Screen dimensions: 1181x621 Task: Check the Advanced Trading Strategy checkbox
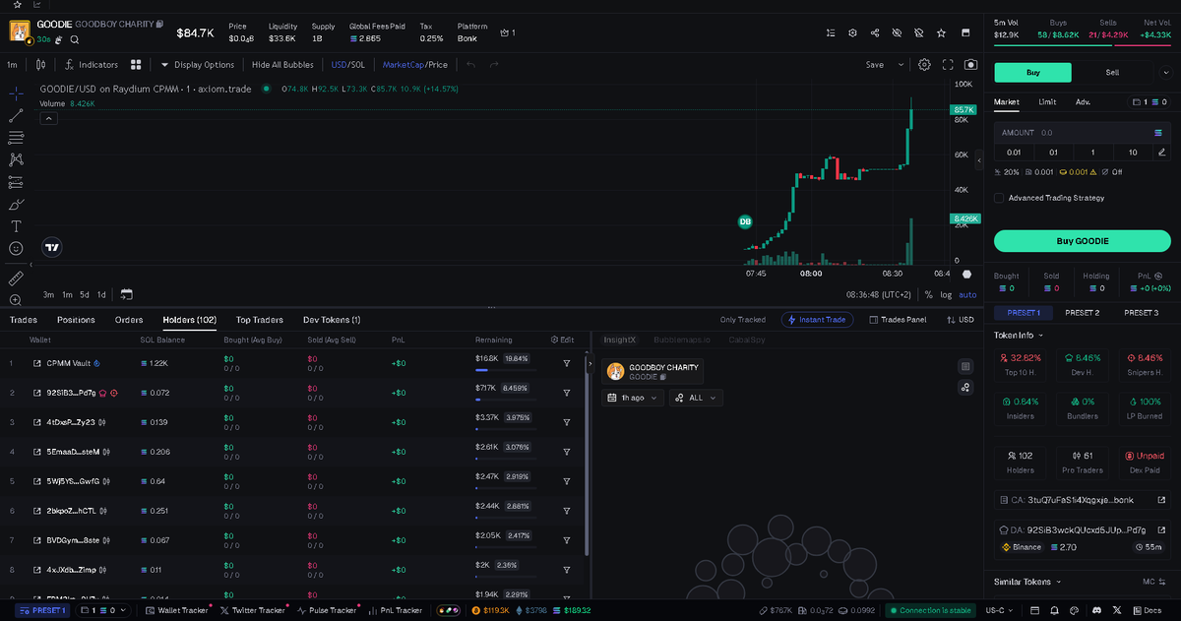tap(1000, 198)
